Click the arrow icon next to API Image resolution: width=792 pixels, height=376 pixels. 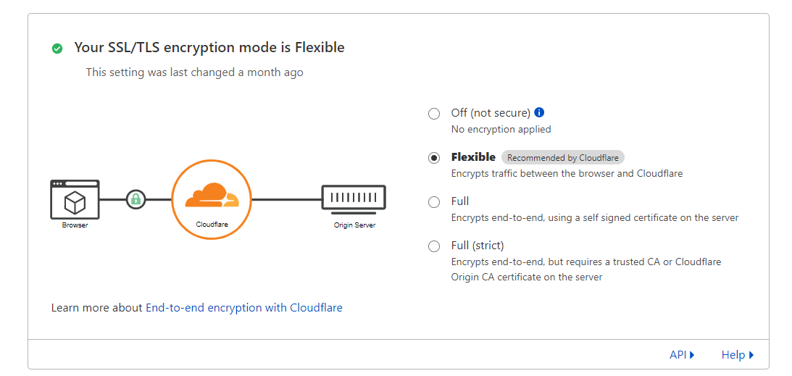[x=692, y=355]
